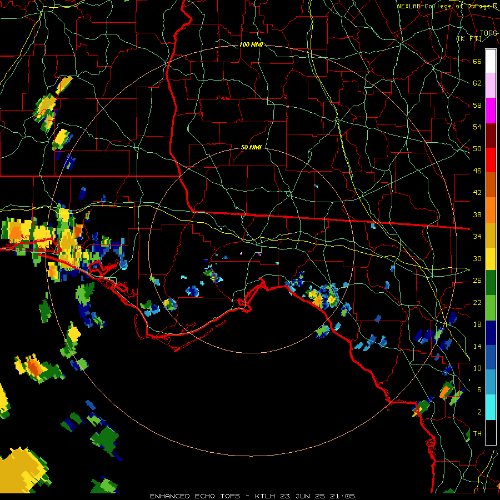This screenshot has width=500, height=500.
Task: Click the legend value '18'
Action: pos(477,324)
